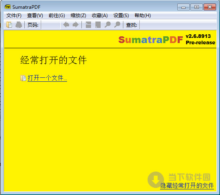Click the SumatraPDF title bar app icon
Screen dimensions: 220x195
coord(8,7)
